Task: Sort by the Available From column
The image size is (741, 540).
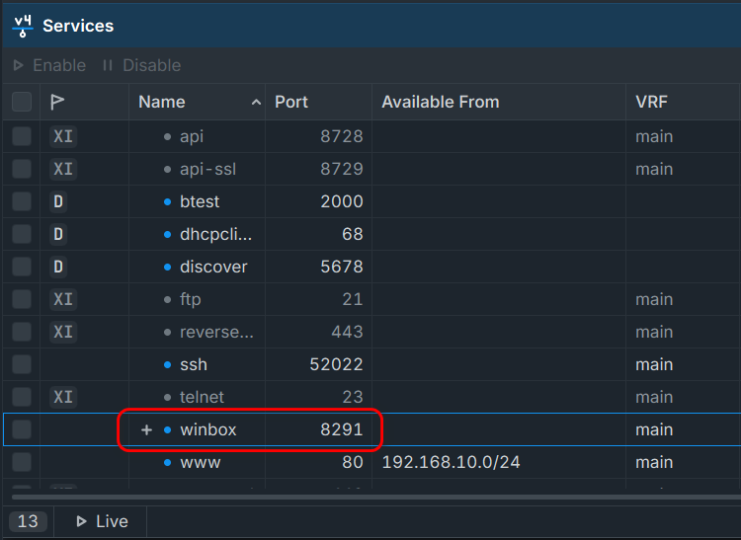Action: pos(499,102)
